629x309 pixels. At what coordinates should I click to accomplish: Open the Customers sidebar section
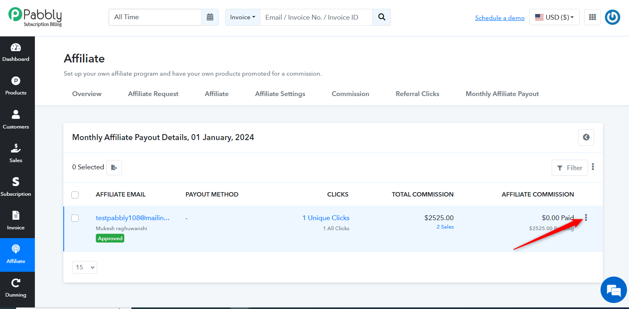pyautogui.click(x=16, y=120)
